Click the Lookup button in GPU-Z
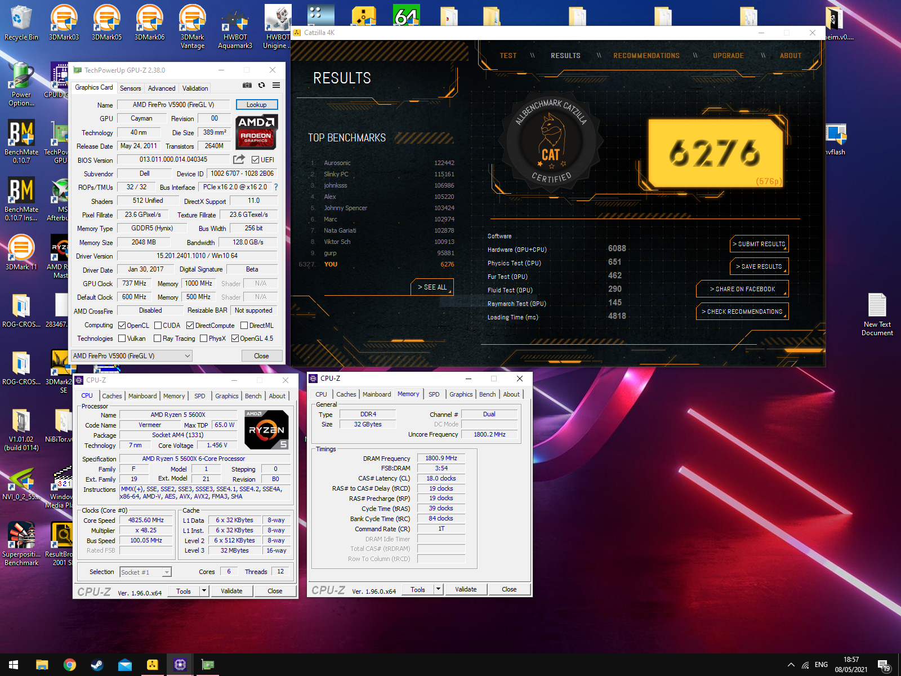This screenshot has width=901, height=676. coord(257,105)
